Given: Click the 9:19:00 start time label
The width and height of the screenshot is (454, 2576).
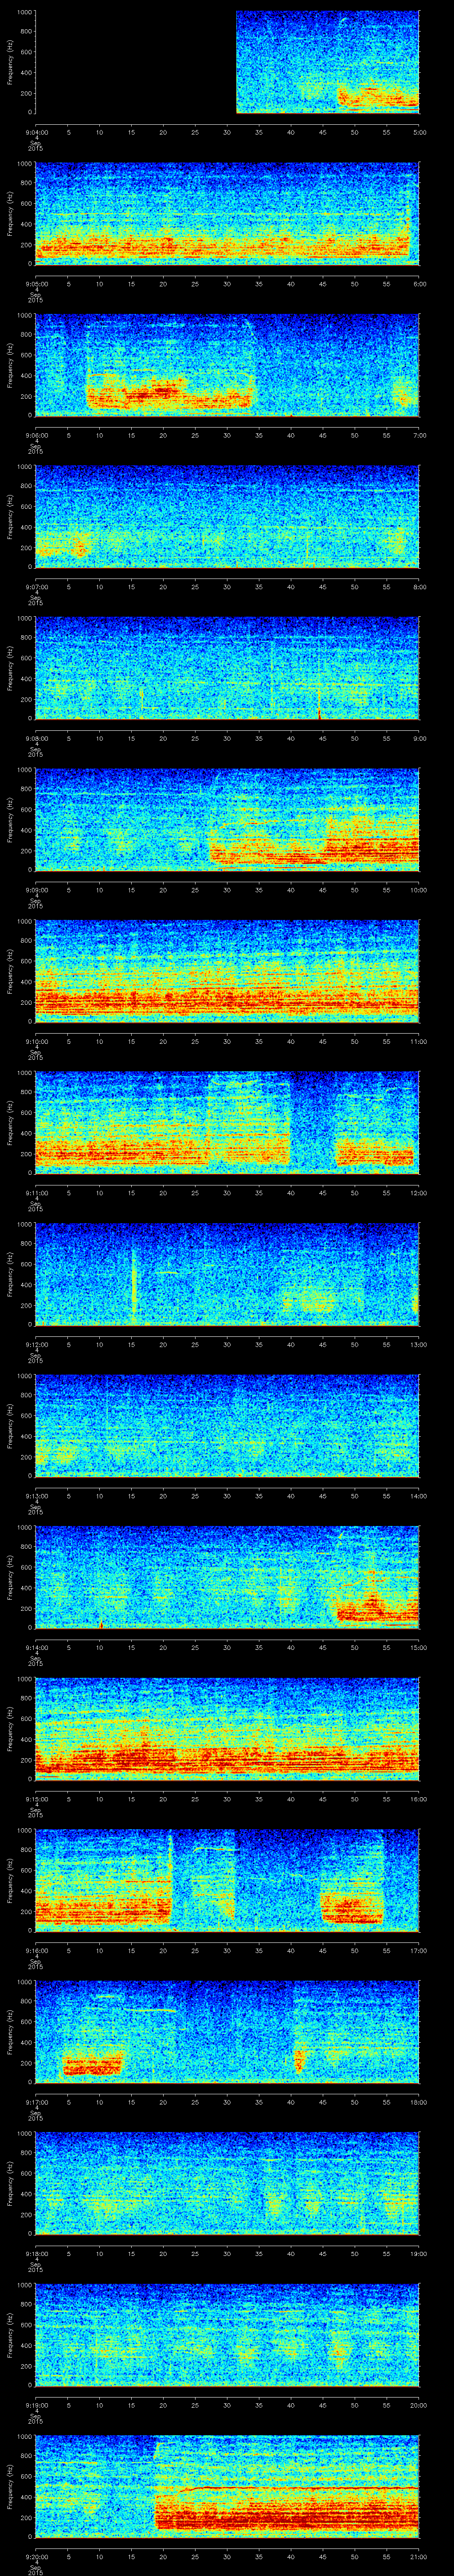Looking at the screenshot, I should (36, 2405).
